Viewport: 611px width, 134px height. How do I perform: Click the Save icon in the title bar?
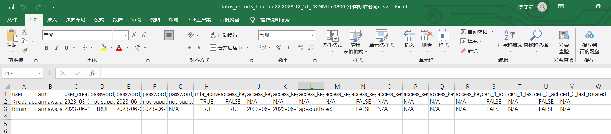click(11, 6)
